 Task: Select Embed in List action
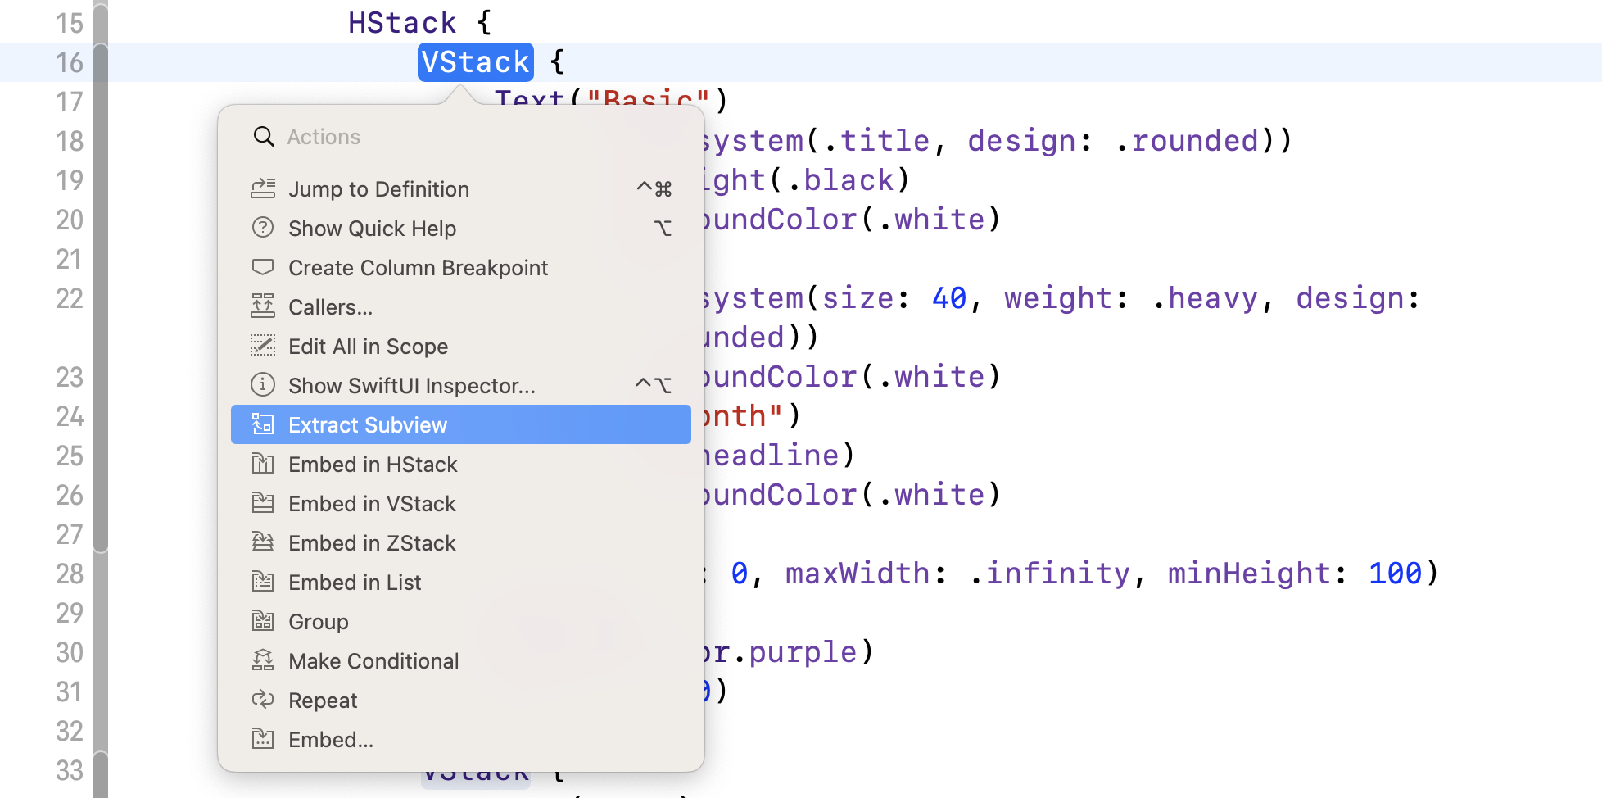click(355, 583)
